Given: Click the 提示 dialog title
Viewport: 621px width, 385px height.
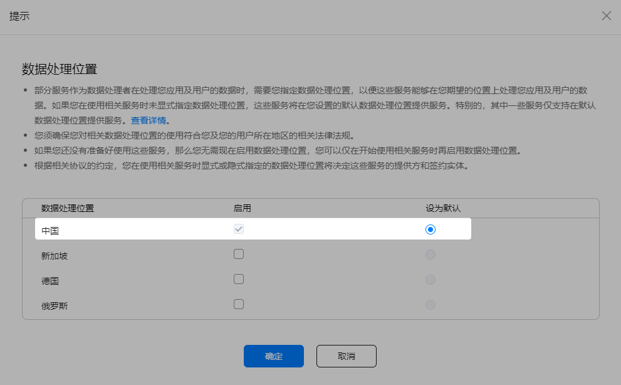Looking at the screenshot, I should click(19, 16).
